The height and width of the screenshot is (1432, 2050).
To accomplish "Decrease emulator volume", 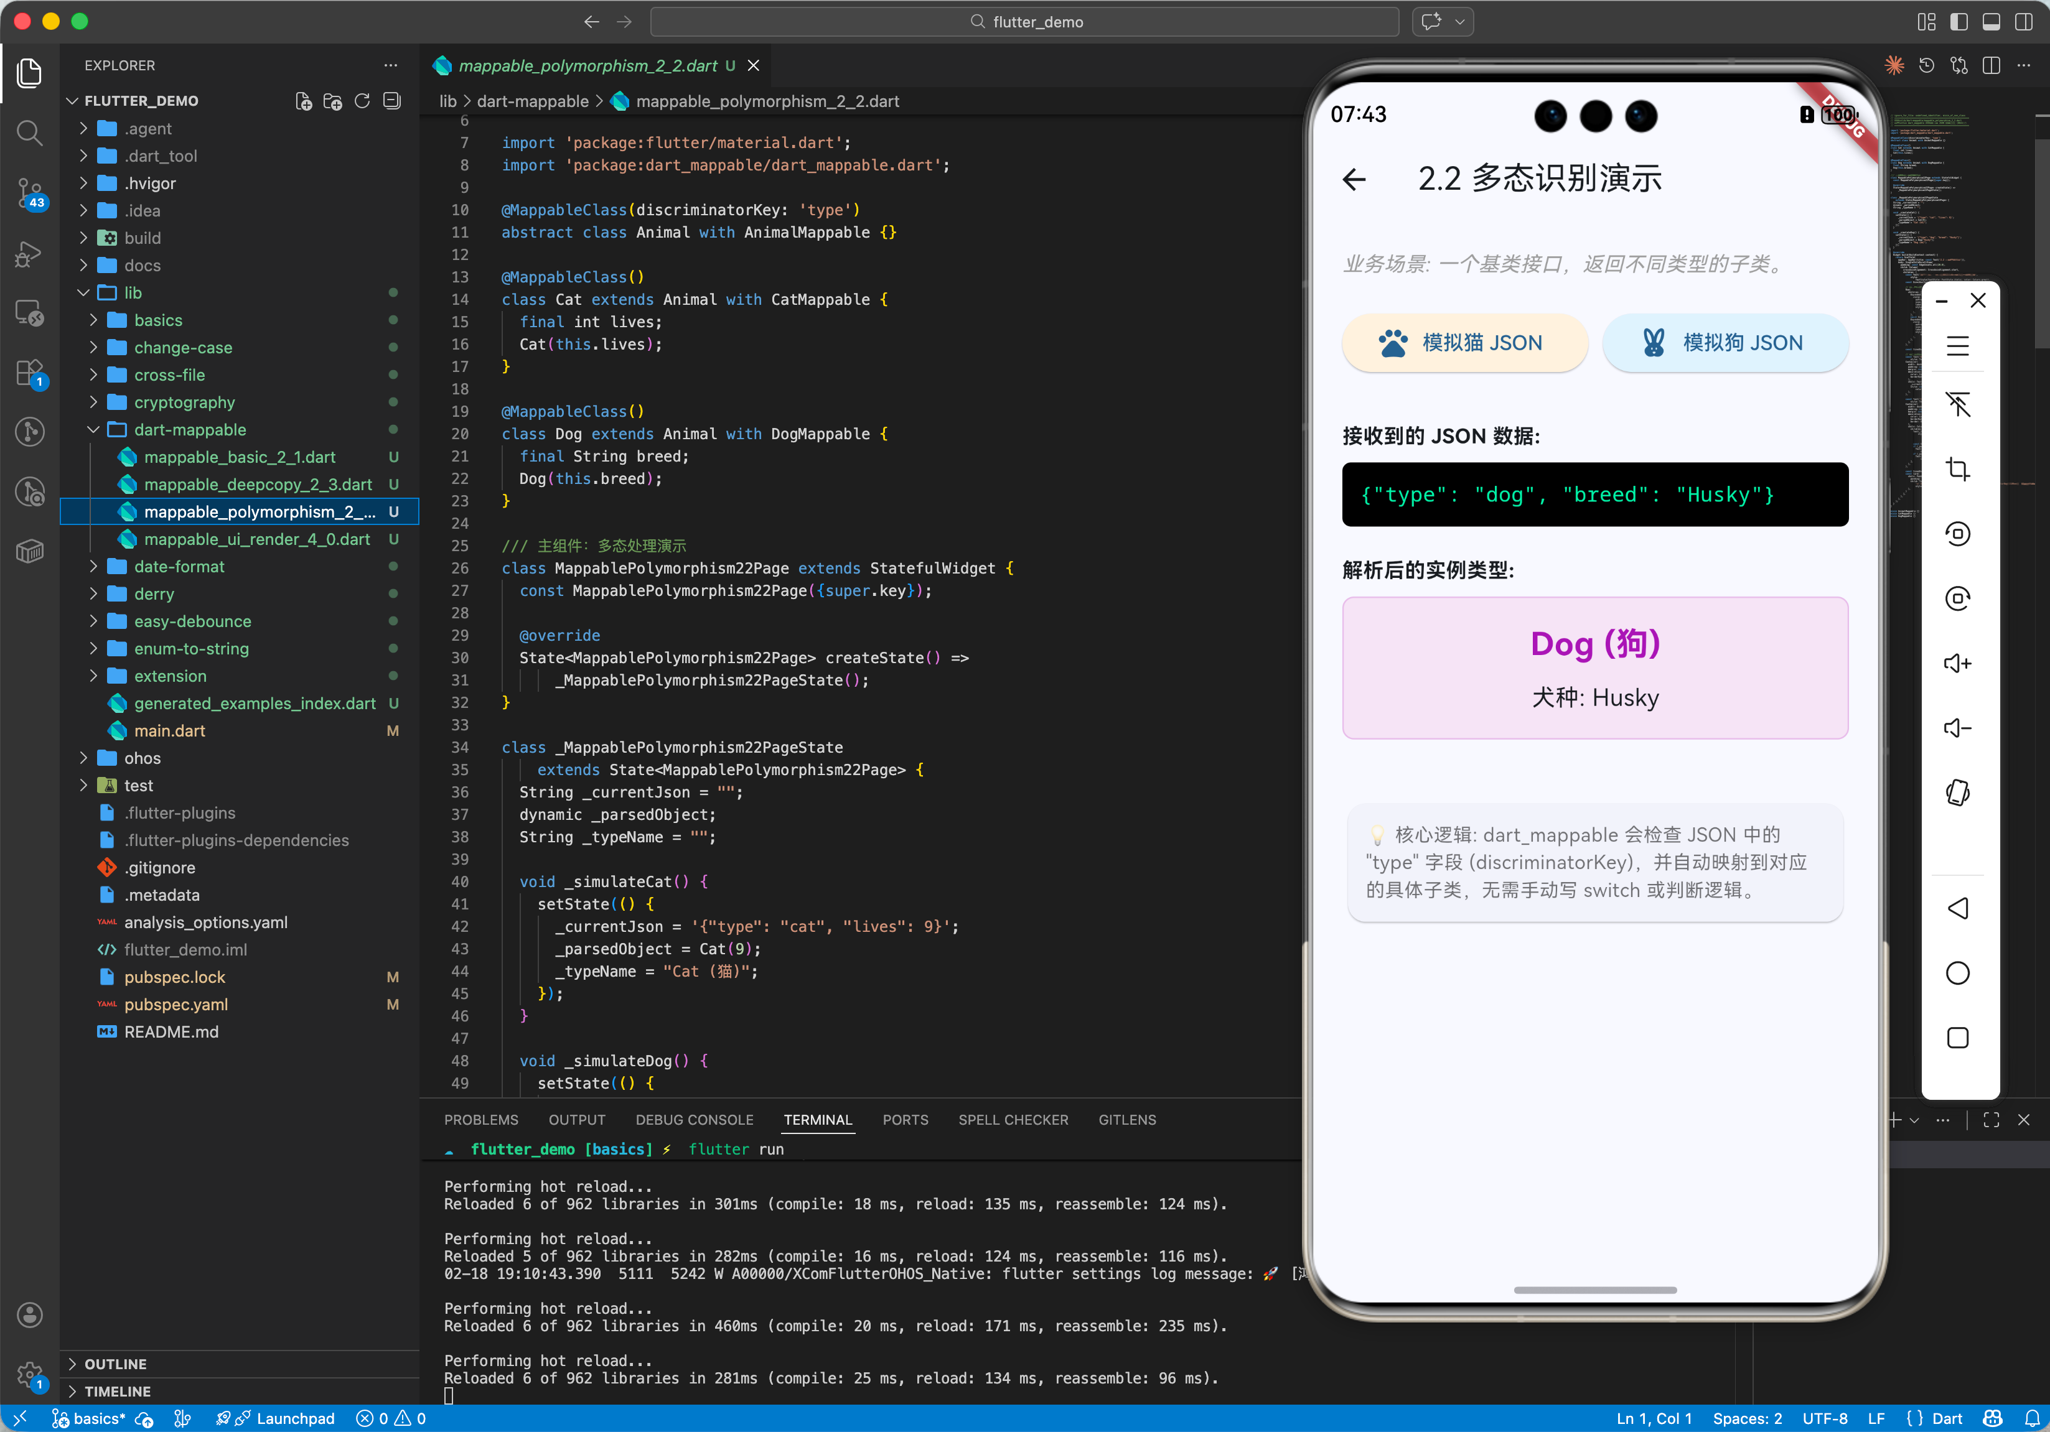I will [1957, 728].
